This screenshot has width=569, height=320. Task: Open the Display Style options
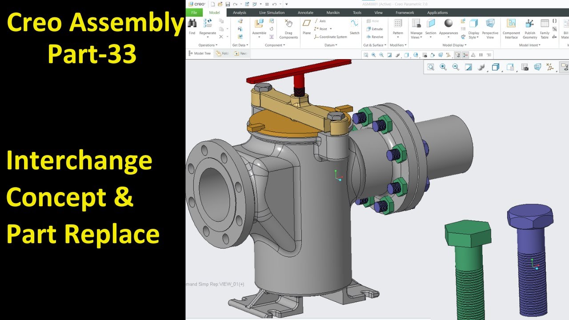[474, 28]
